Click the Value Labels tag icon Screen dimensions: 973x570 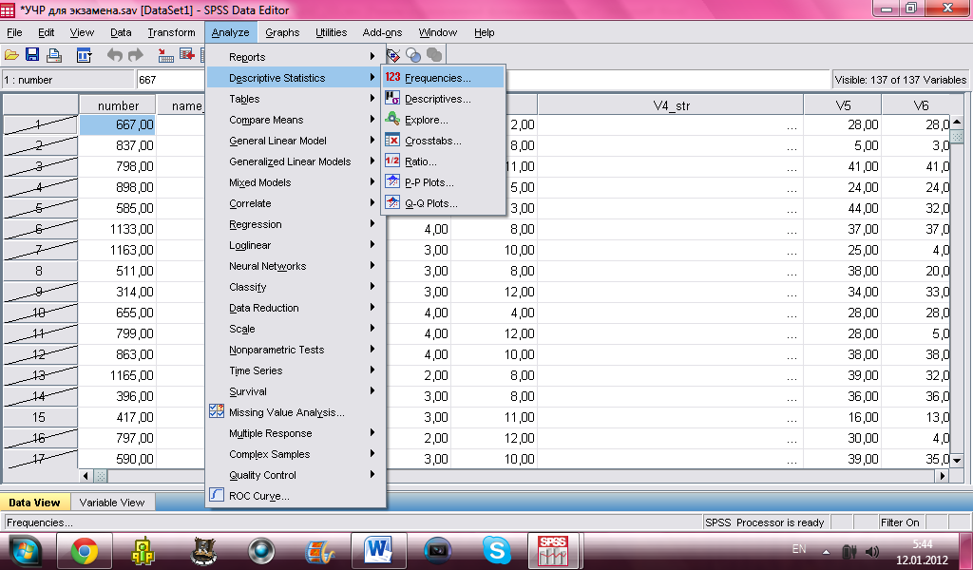pos(392,55)
